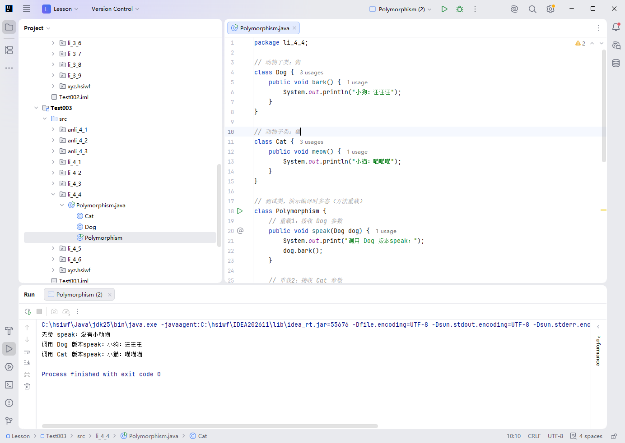Open the Structure tool window
This screenshot has height=443, width=625.
[x=9, y=50]
